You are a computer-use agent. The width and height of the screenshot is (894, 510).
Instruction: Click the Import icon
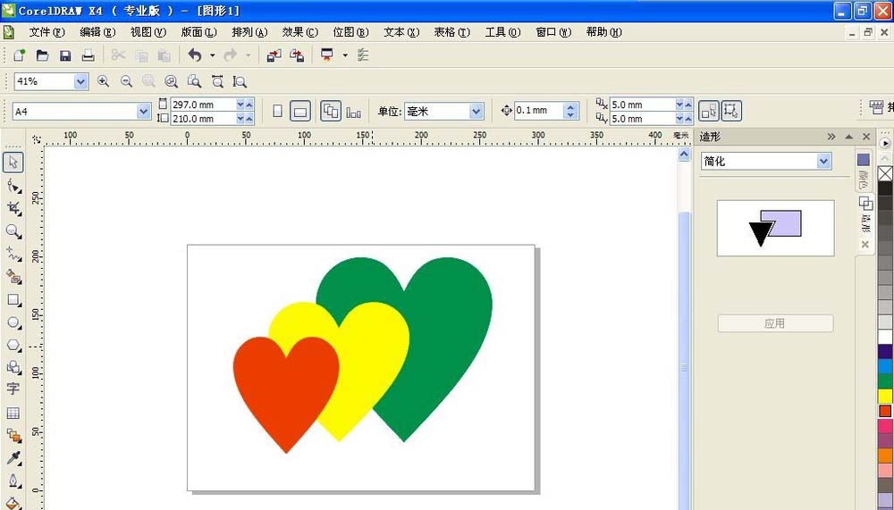(274, 55)
